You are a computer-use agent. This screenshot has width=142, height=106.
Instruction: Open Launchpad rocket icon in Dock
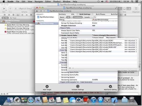[17, 100]
